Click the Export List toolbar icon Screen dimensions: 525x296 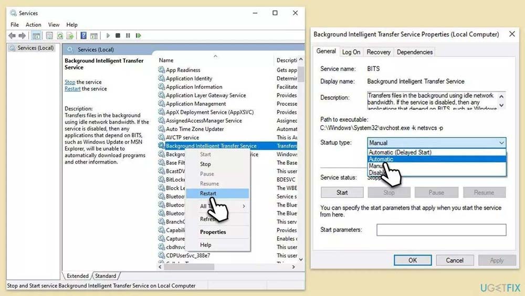[x=70, y=36]
